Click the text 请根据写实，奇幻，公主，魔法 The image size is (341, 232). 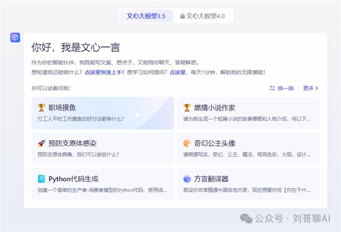tap(218, 154)
